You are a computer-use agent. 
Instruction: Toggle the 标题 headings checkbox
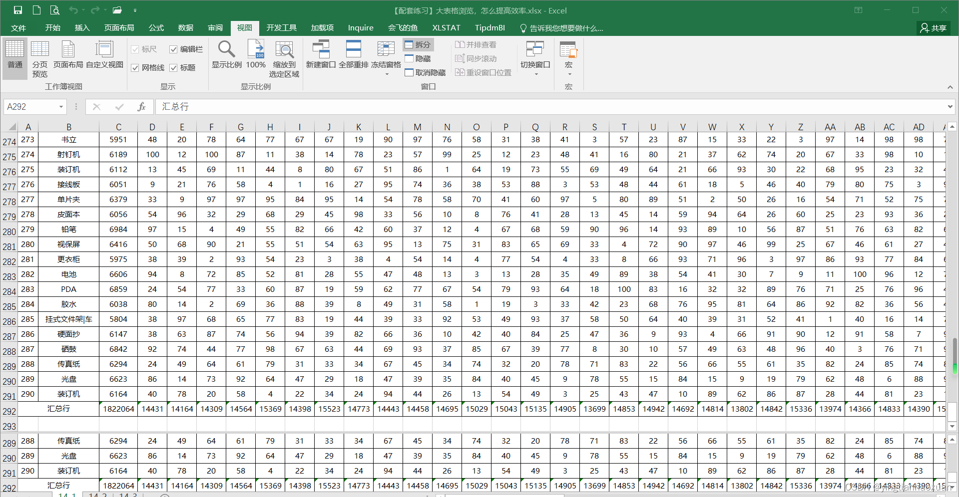(x=182, y=67)
